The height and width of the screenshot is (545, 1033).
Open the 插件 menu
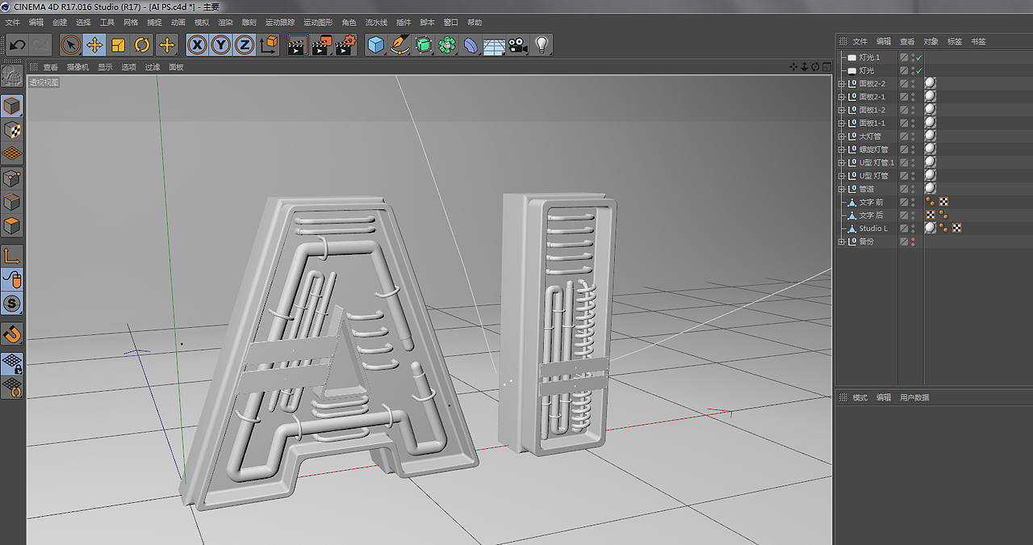tap(404, 23)
